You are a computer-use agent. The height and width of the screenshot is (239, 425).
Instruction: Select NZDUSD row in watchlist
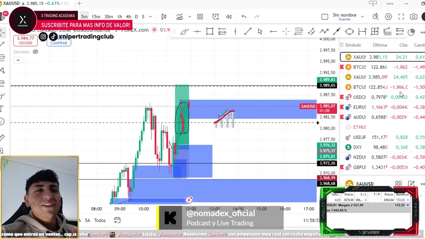click(382, 157)
